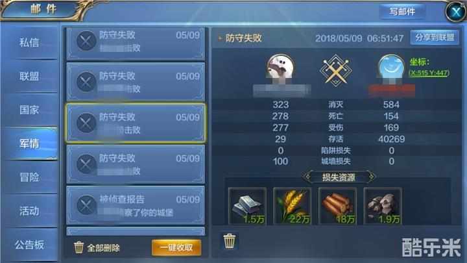Click the attacker's ghost avatar
Image resolution: width=467 pixels, height=263 pixels.
tap(280, 68)
